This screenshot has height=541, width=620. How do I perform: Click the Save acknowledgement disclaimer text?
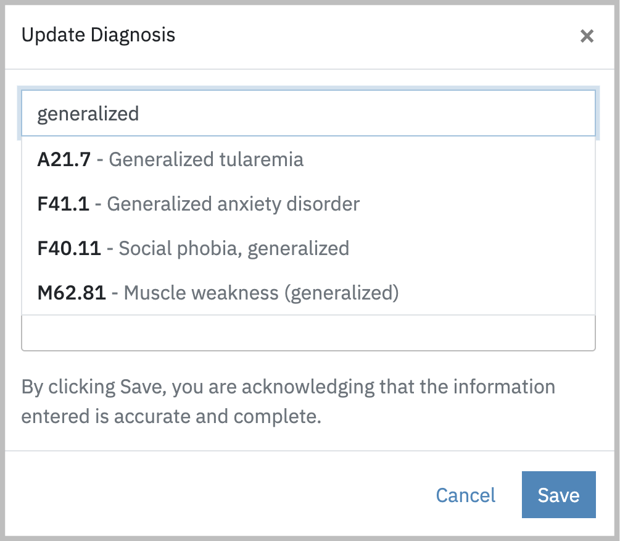pos(288,387)
